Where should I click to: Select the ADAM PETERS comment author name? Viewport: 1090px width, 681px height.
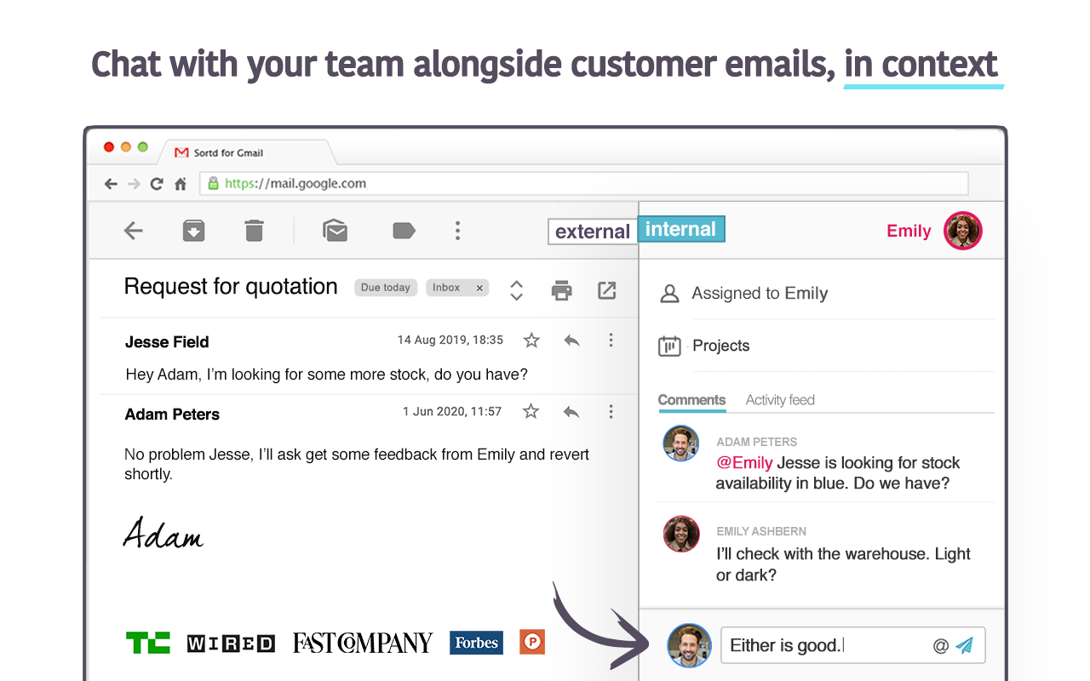click(757, 442)
